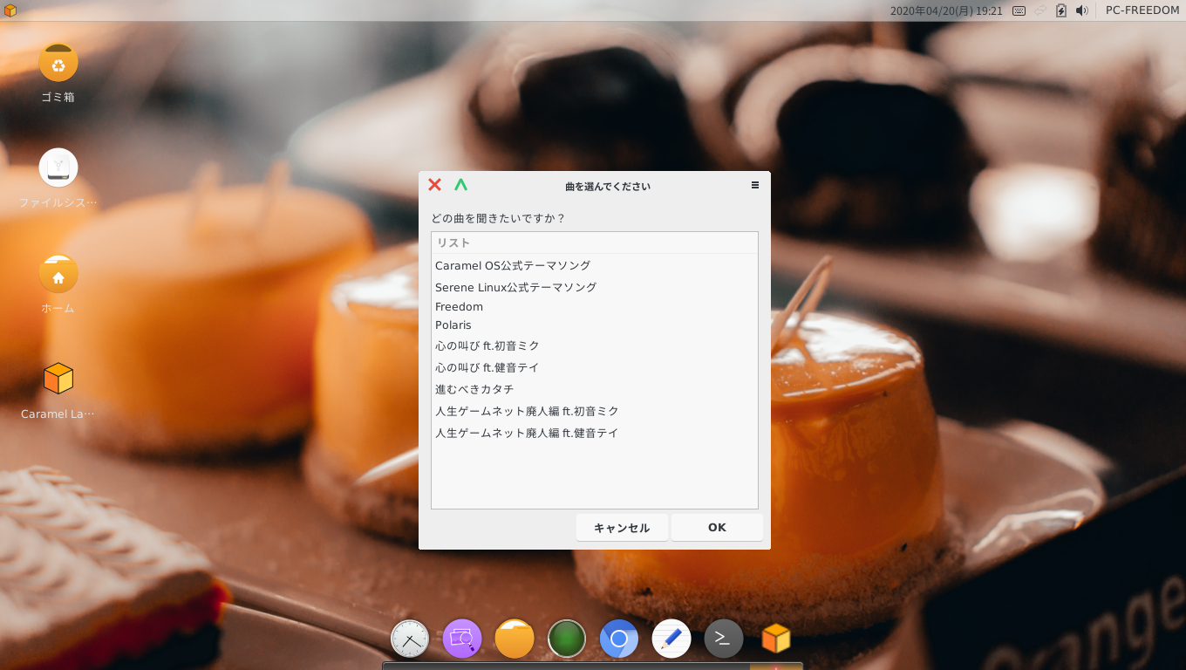Open the date and time calendar in panel
1186x670 pixels.
click(x=946, y=10)
